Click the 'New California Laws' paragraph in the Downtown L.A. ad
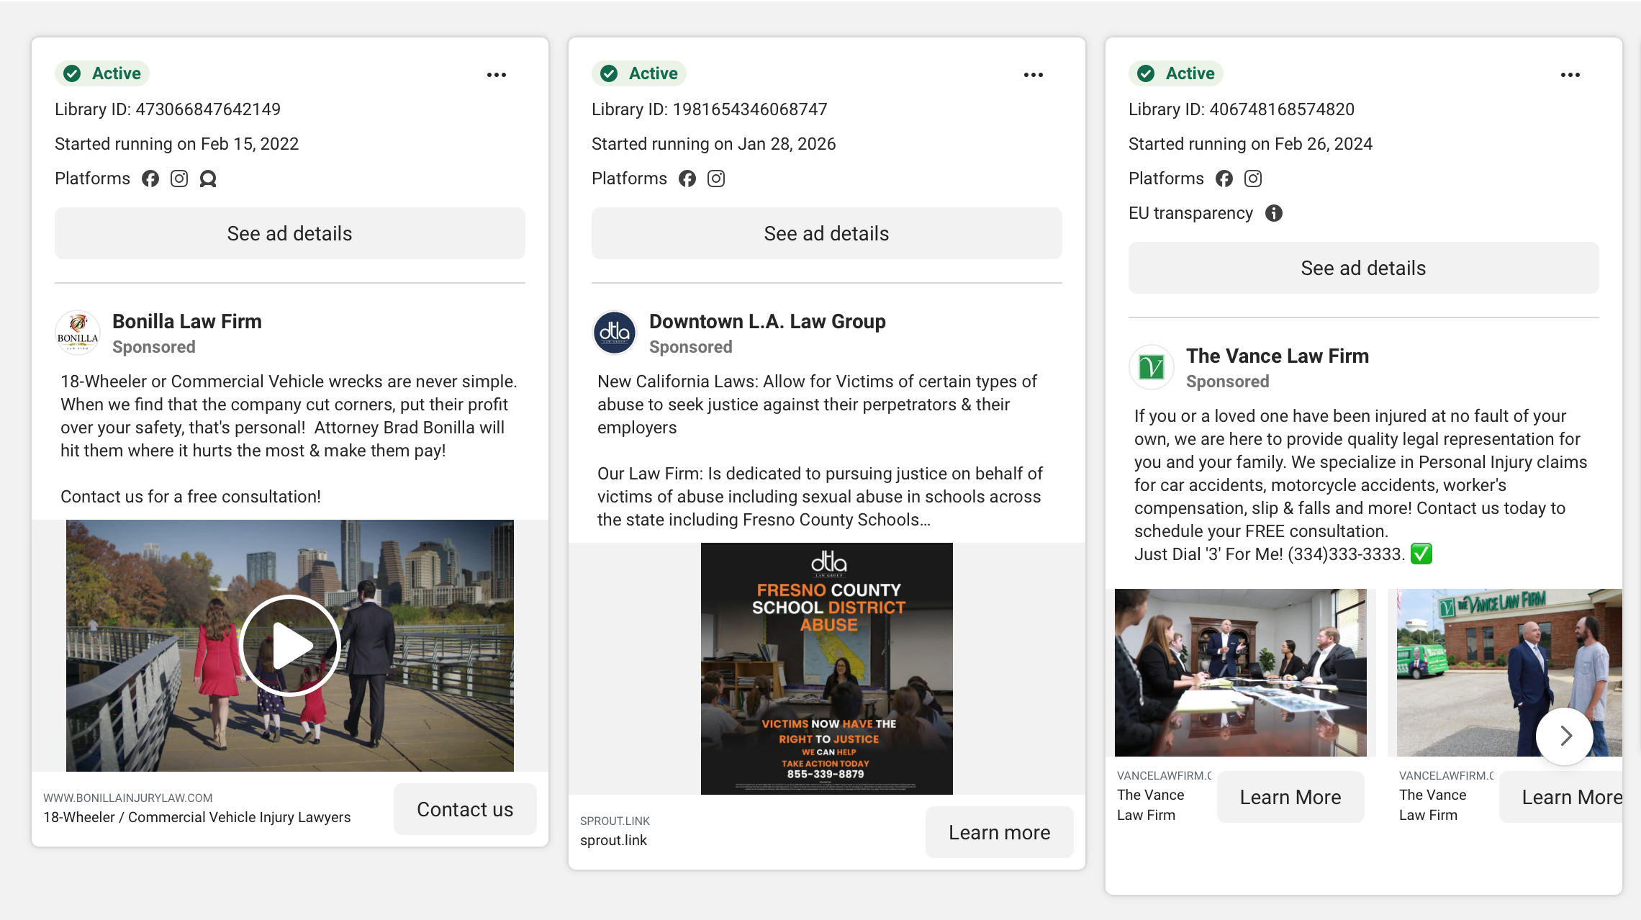The image size is (1641, 920). 817,405
